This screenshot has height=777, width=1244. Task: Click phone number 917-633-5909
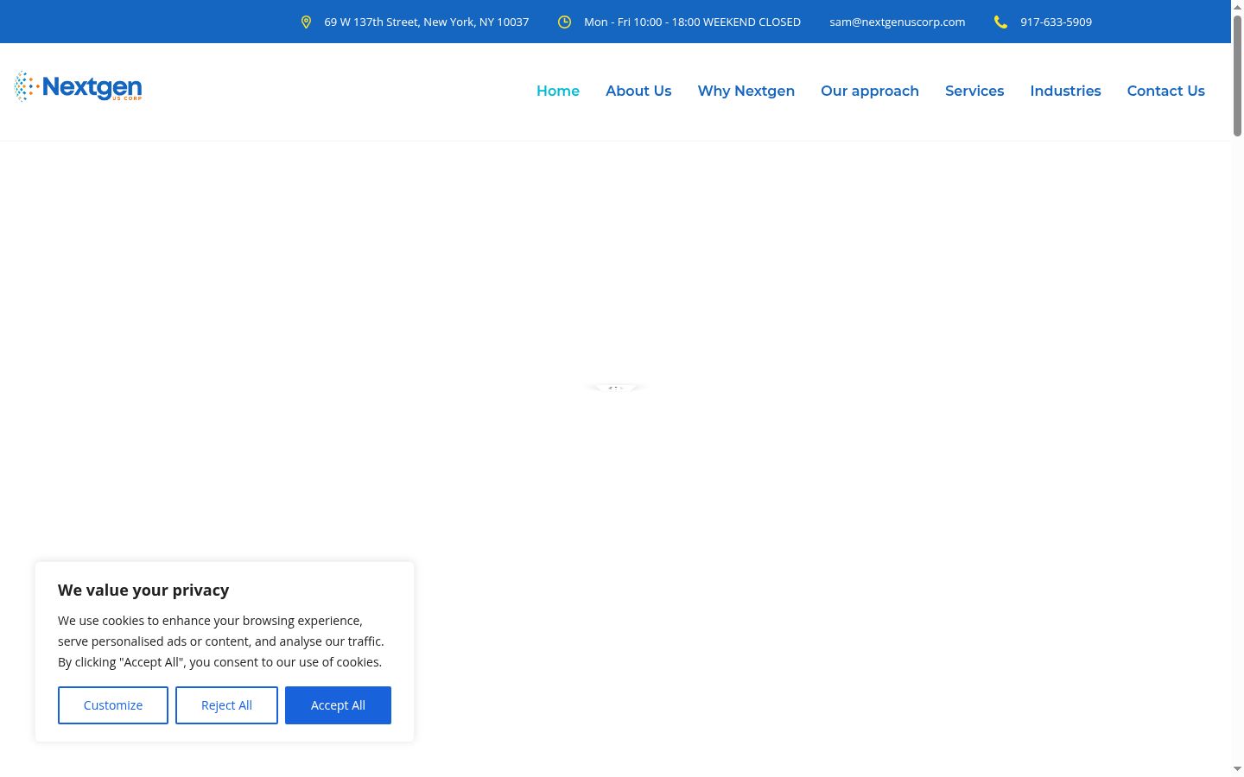[x=1056, y=22]
